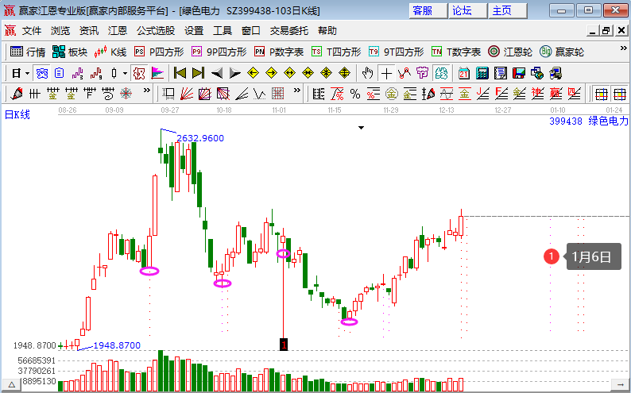Viewport: 631px width, 393px height.
Task: Expand the period type dropdown arrow
Action: [x=26, y=73]
